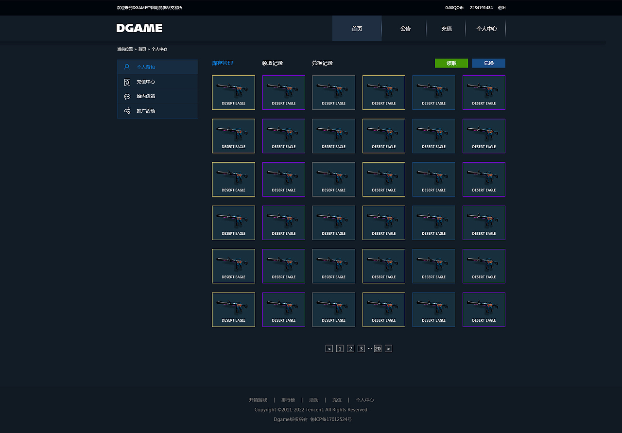Select purple-bordered second item in second row
Viewport: 622px width, 433px height.
[284, 136]
